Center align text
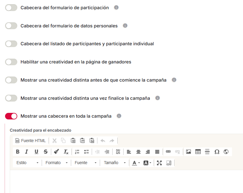The width and height of the screenshot is (243, 193). click(x=138, y=152)
